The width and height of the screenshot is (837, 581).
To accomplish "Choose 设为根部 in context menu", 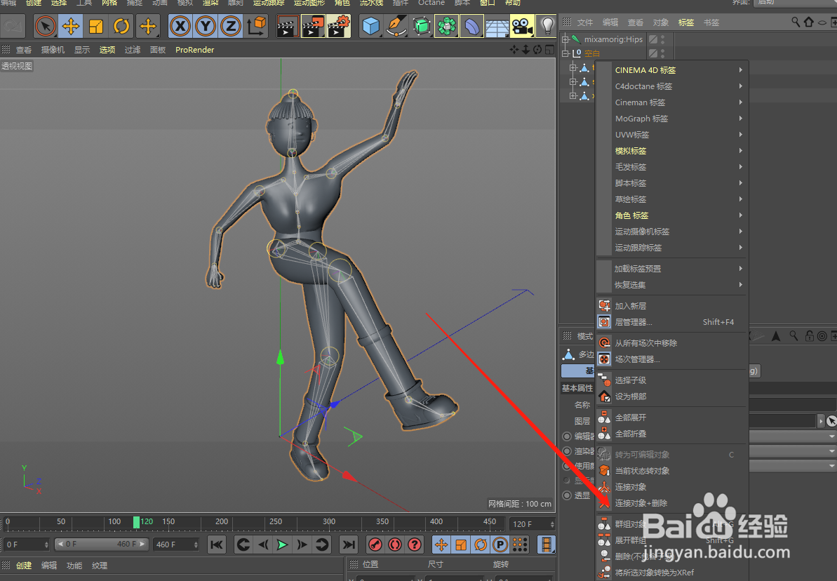I will pos(672,396).
